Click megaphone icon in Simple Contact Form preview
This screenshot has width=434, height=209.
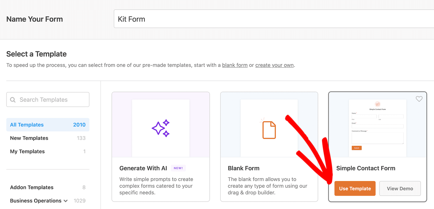click(378, 104)
